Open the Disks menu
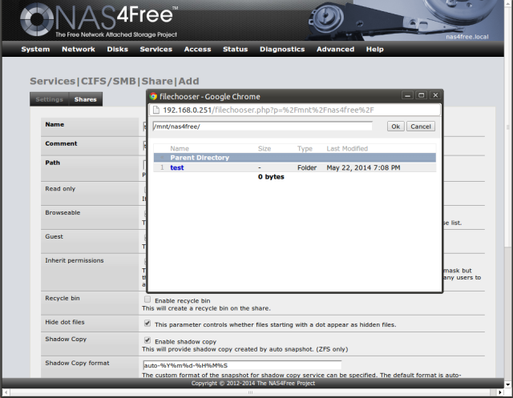 118,50
